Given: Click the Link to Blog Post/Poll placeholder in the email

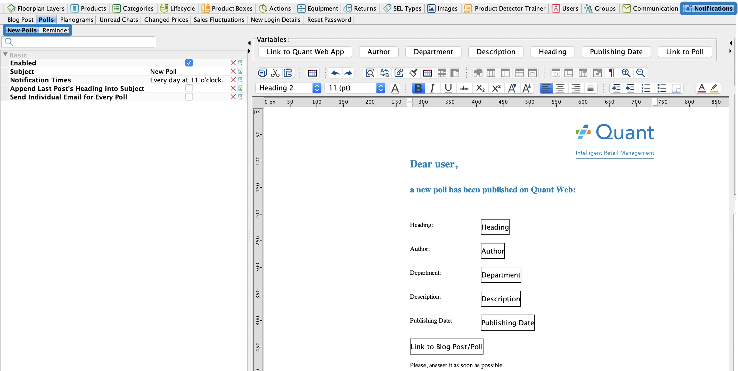Looking at the screenshot, I should tap(446, 347).
